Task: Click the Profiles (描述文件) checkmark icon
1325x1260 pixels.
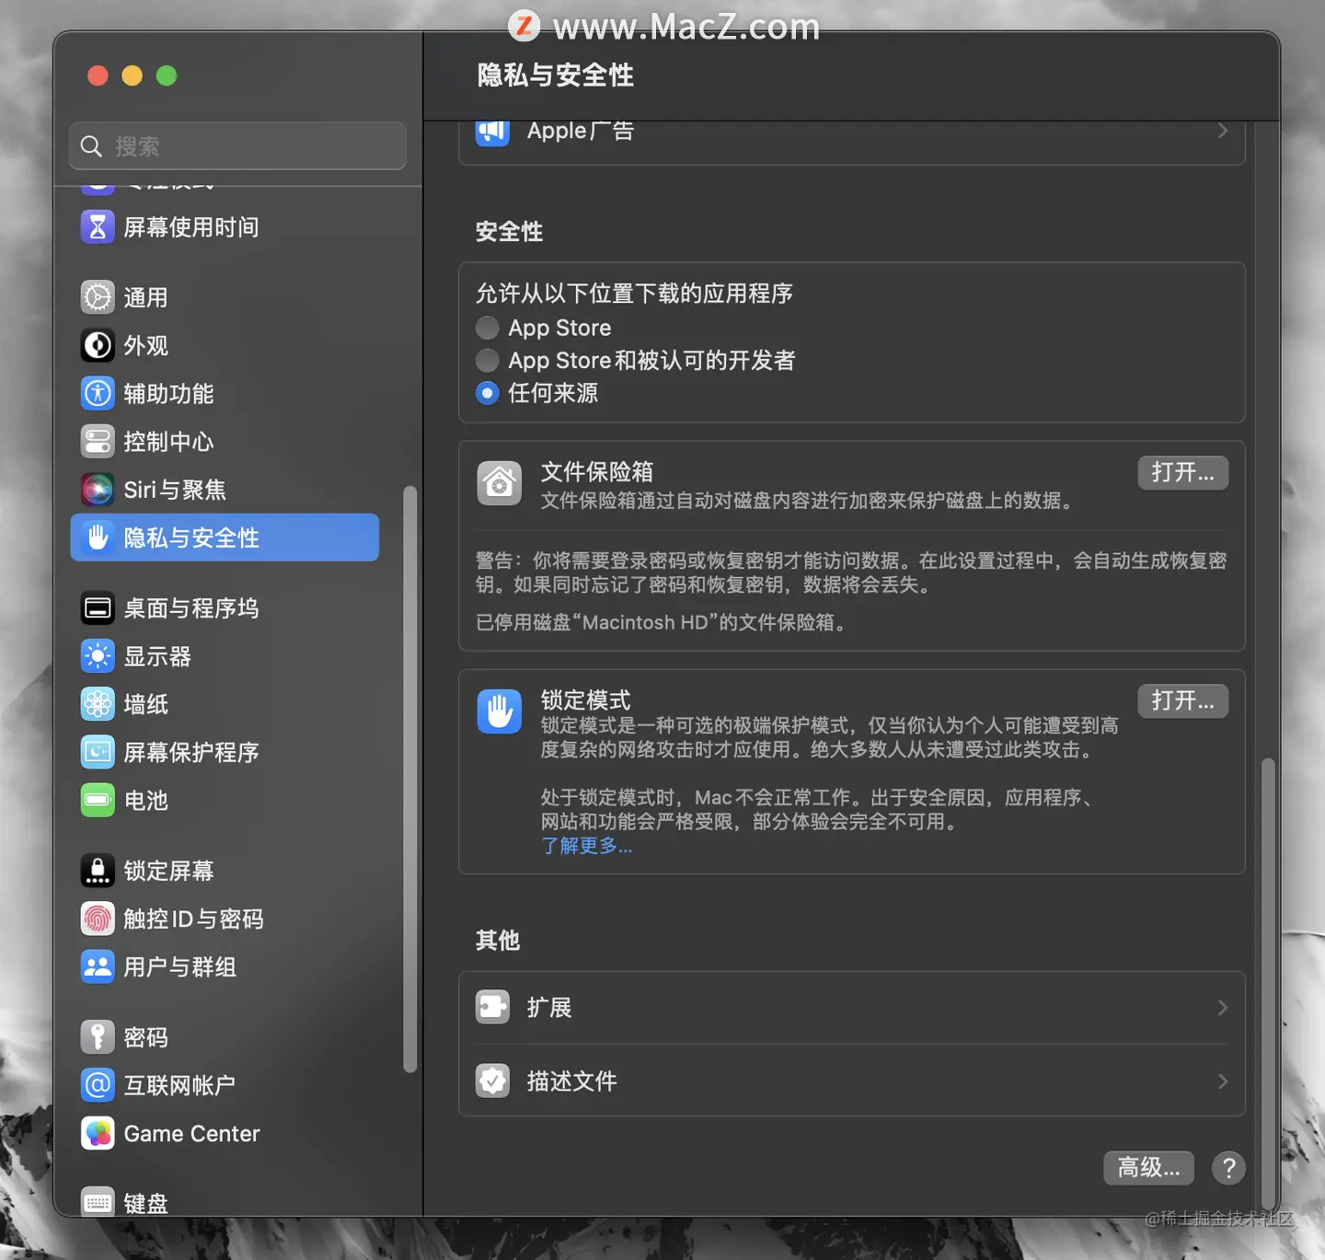Action: pos(493,1081)
